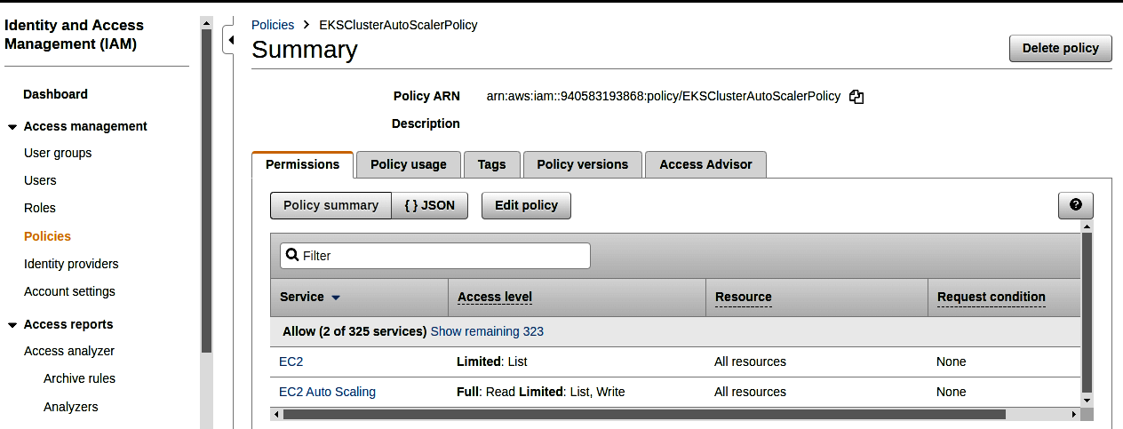
Task: Focus the Filter search field
Action: pos(435,256)
